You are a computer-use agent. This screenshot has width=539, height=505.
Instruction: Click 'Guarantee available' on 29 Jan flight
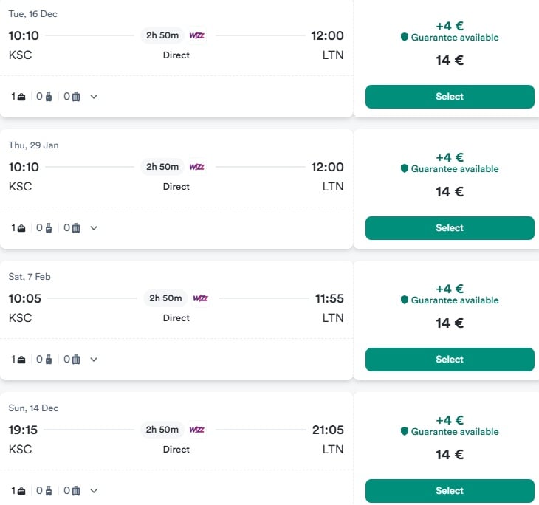454,169
